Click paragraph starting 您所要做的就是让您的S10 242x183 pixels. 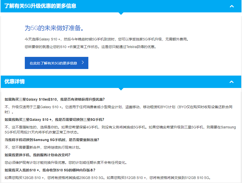(x=91, y=47)
